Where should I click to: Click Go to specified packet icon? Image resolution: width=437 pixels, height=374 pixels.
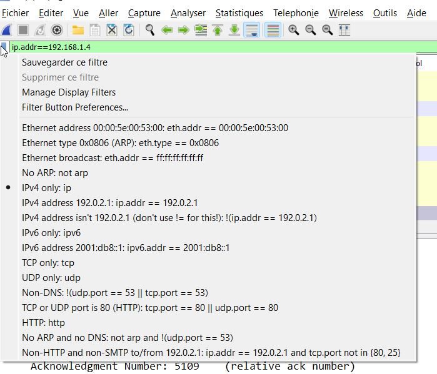(201, 30)
